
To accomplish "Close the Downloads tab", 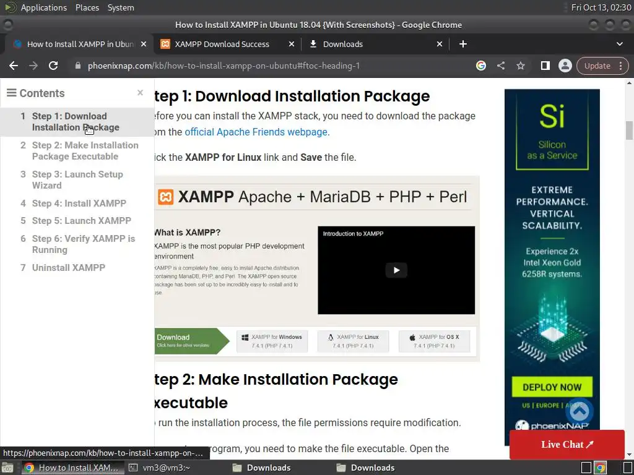I will pyautogui.click(x=440, y=44).
